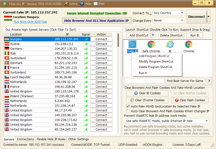Enable Auto Clear Browsers And Flash Cookies
This screenshot has width=216, height=149.
pyautogui.click(x=128, y=111)
